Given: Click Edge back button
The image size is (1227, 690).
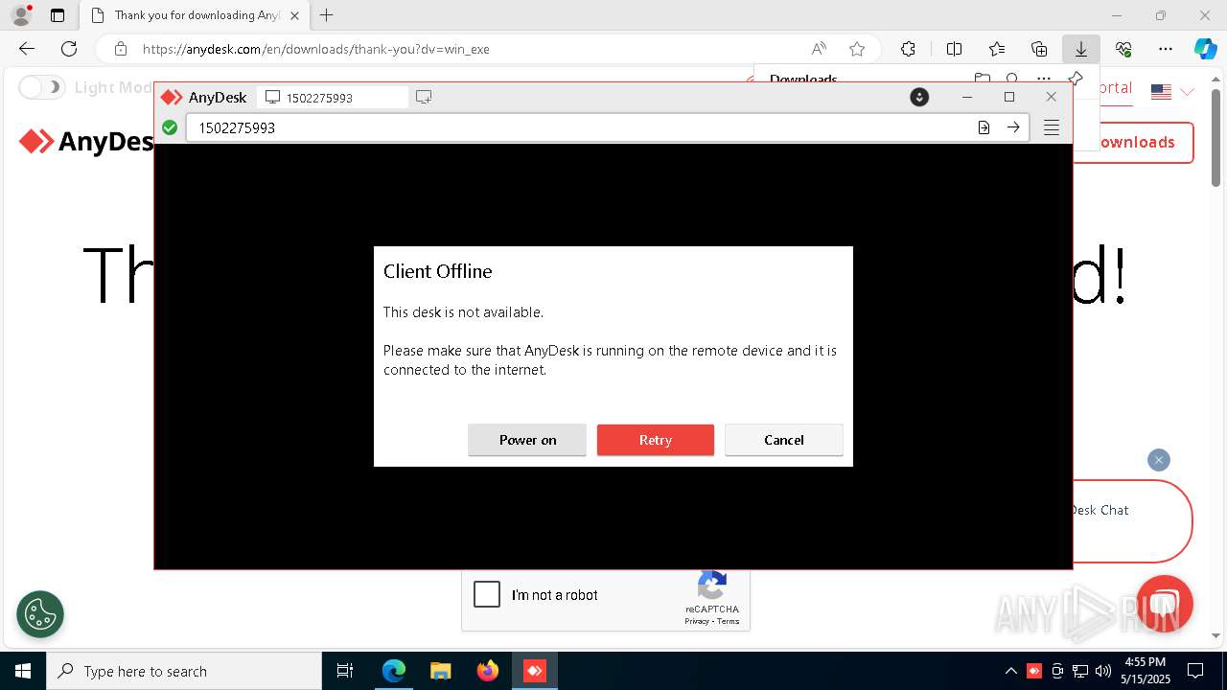Looking at the screenshot, I should [x=27, y=49].
